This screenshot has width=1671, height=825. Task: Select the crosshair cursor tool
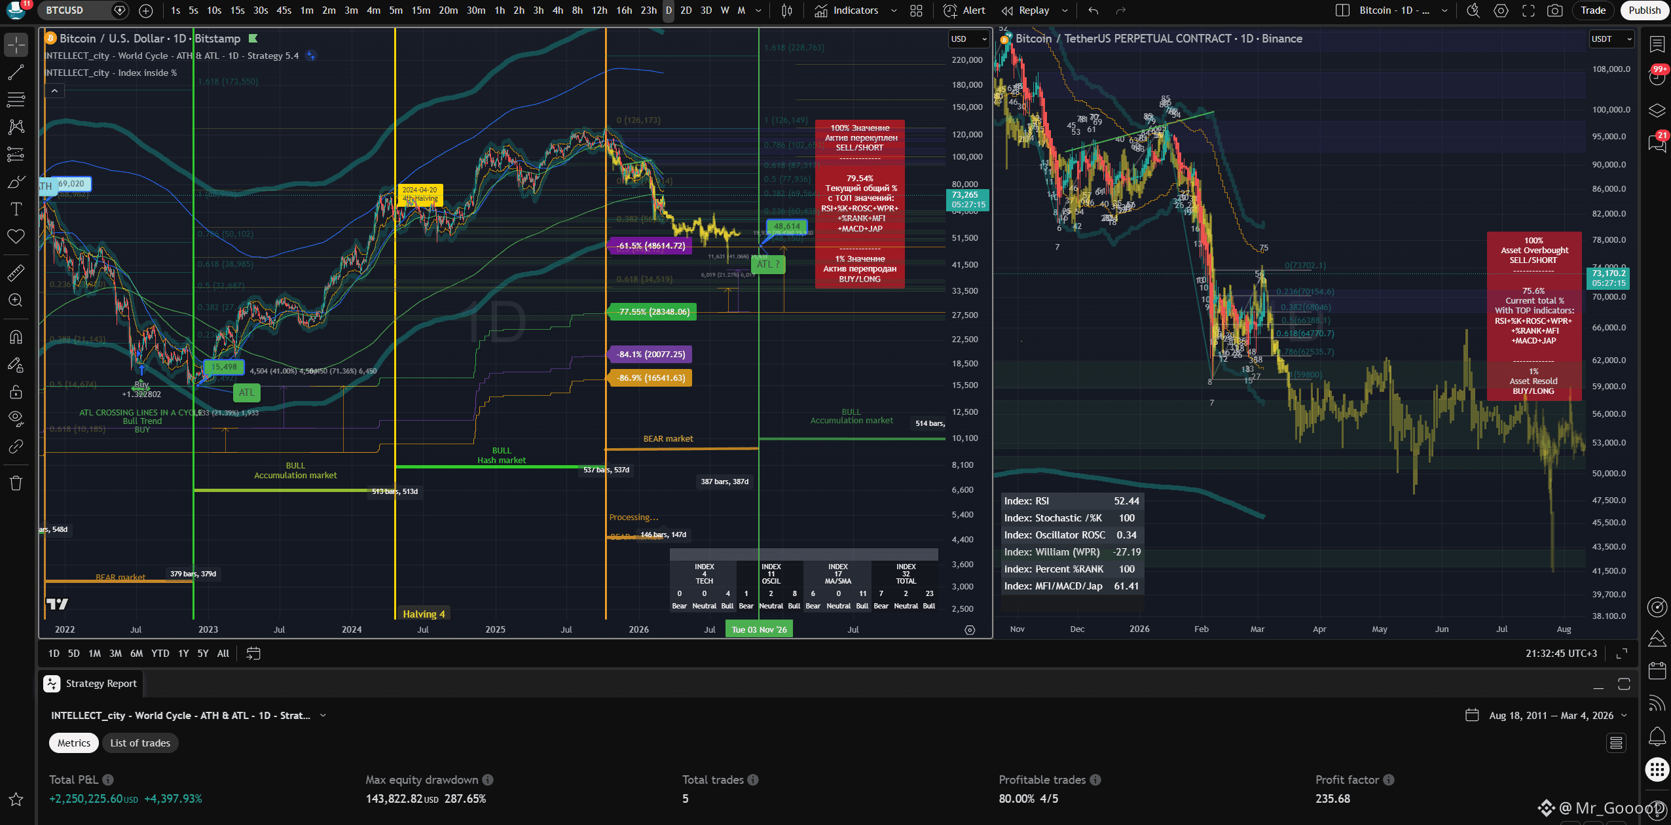pyautogui.click(x=16, y=44)
